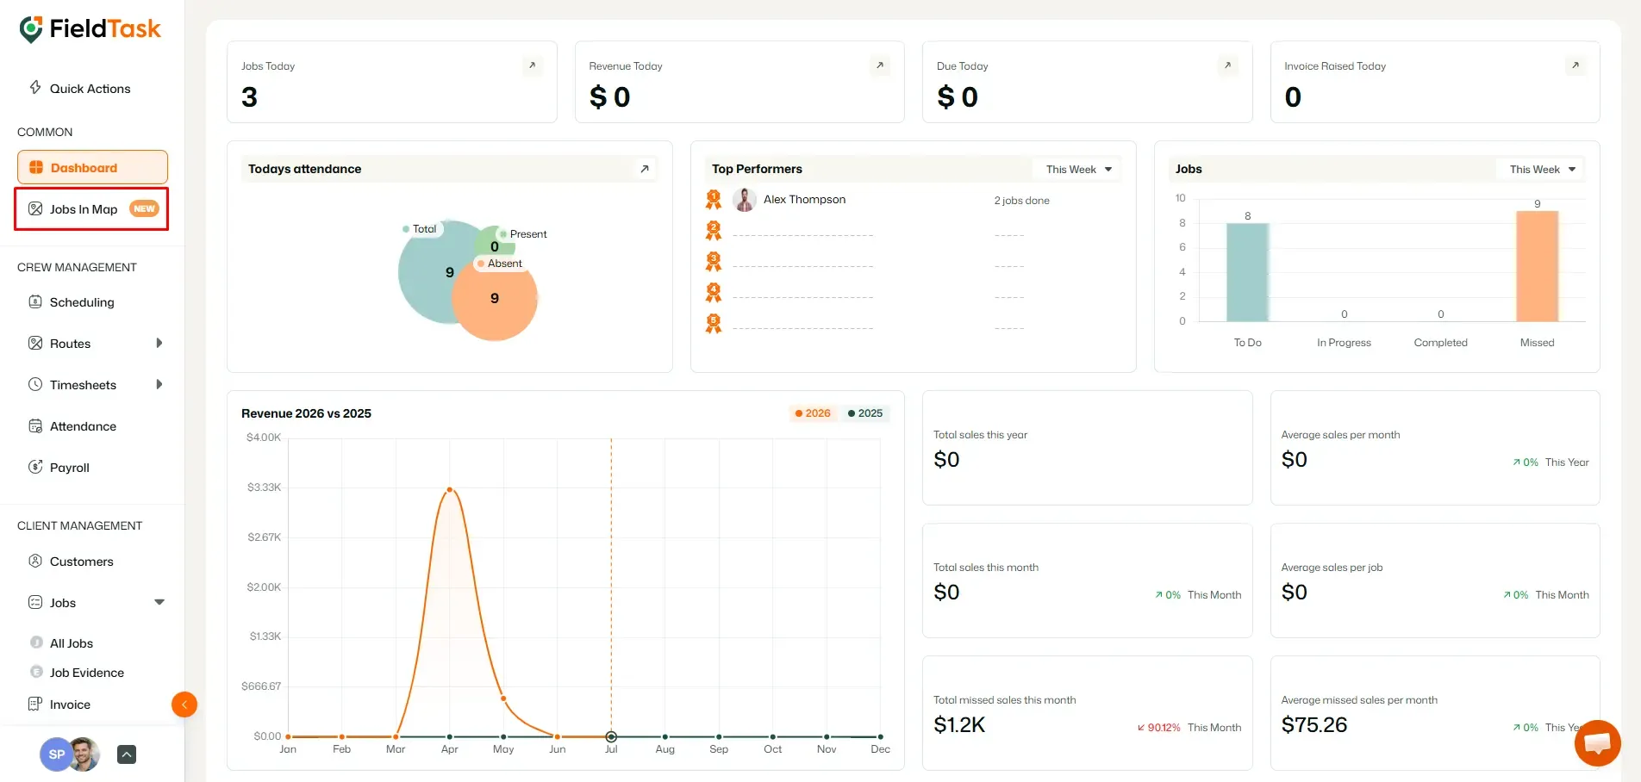Image resolution: width=1641 pixels, height=782 pixels.
Task: Open Jobs In Map page
Action: tap(91, 208)
